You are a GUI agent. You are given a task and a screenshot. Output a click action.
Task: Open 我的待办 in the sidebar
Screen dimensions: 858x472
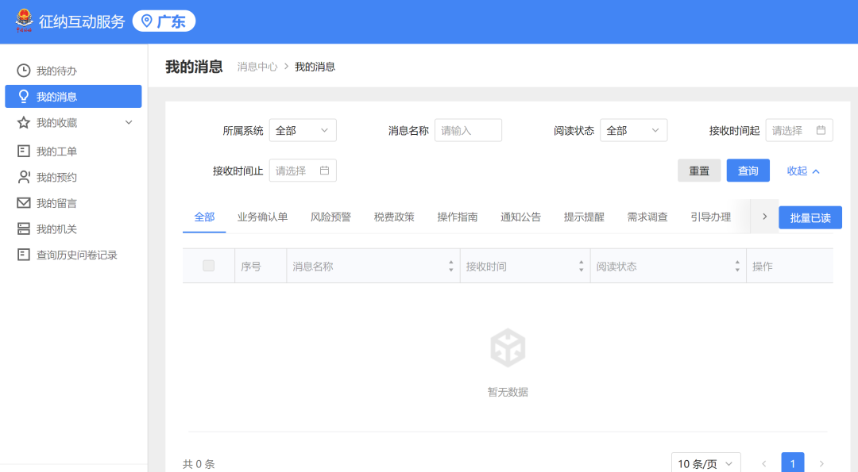click(x=73, y=71)
